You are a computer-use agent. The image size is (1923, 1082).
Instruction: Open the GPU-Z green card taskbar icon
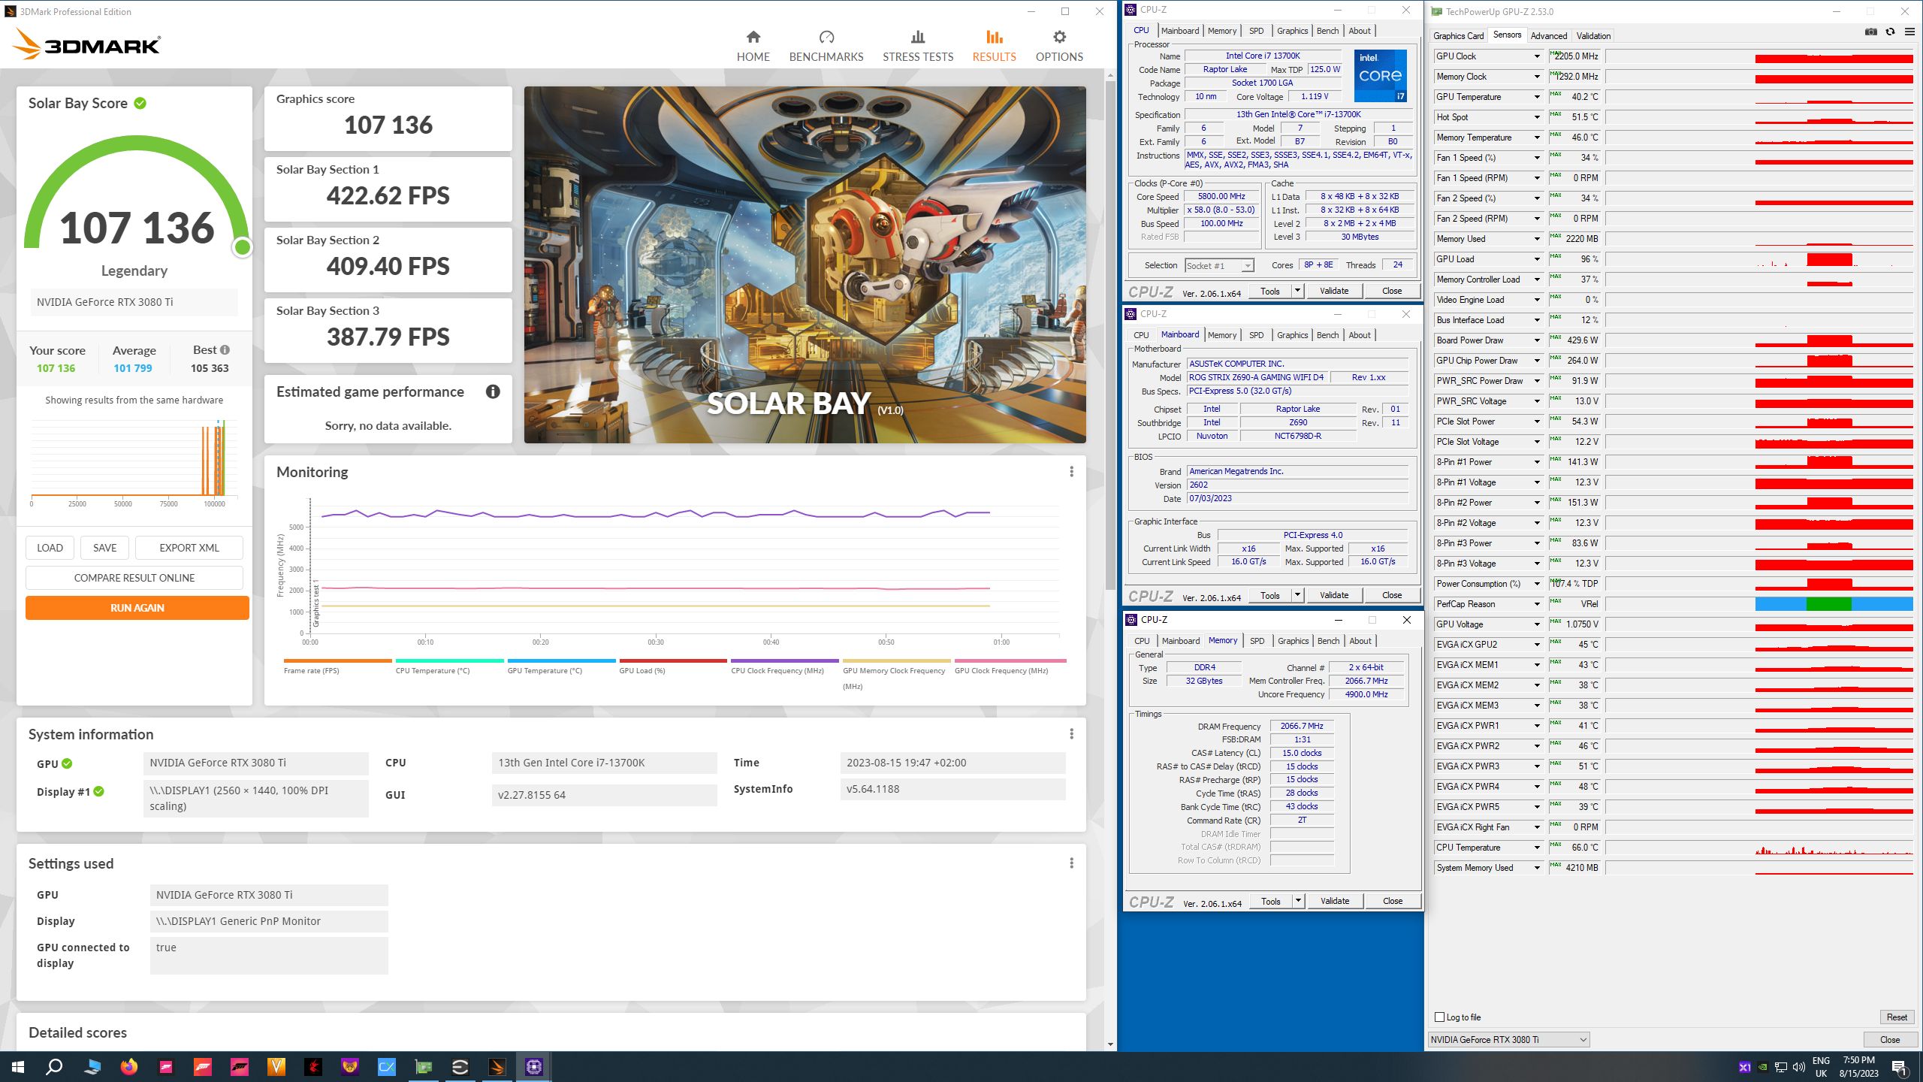click(423, 1066)
